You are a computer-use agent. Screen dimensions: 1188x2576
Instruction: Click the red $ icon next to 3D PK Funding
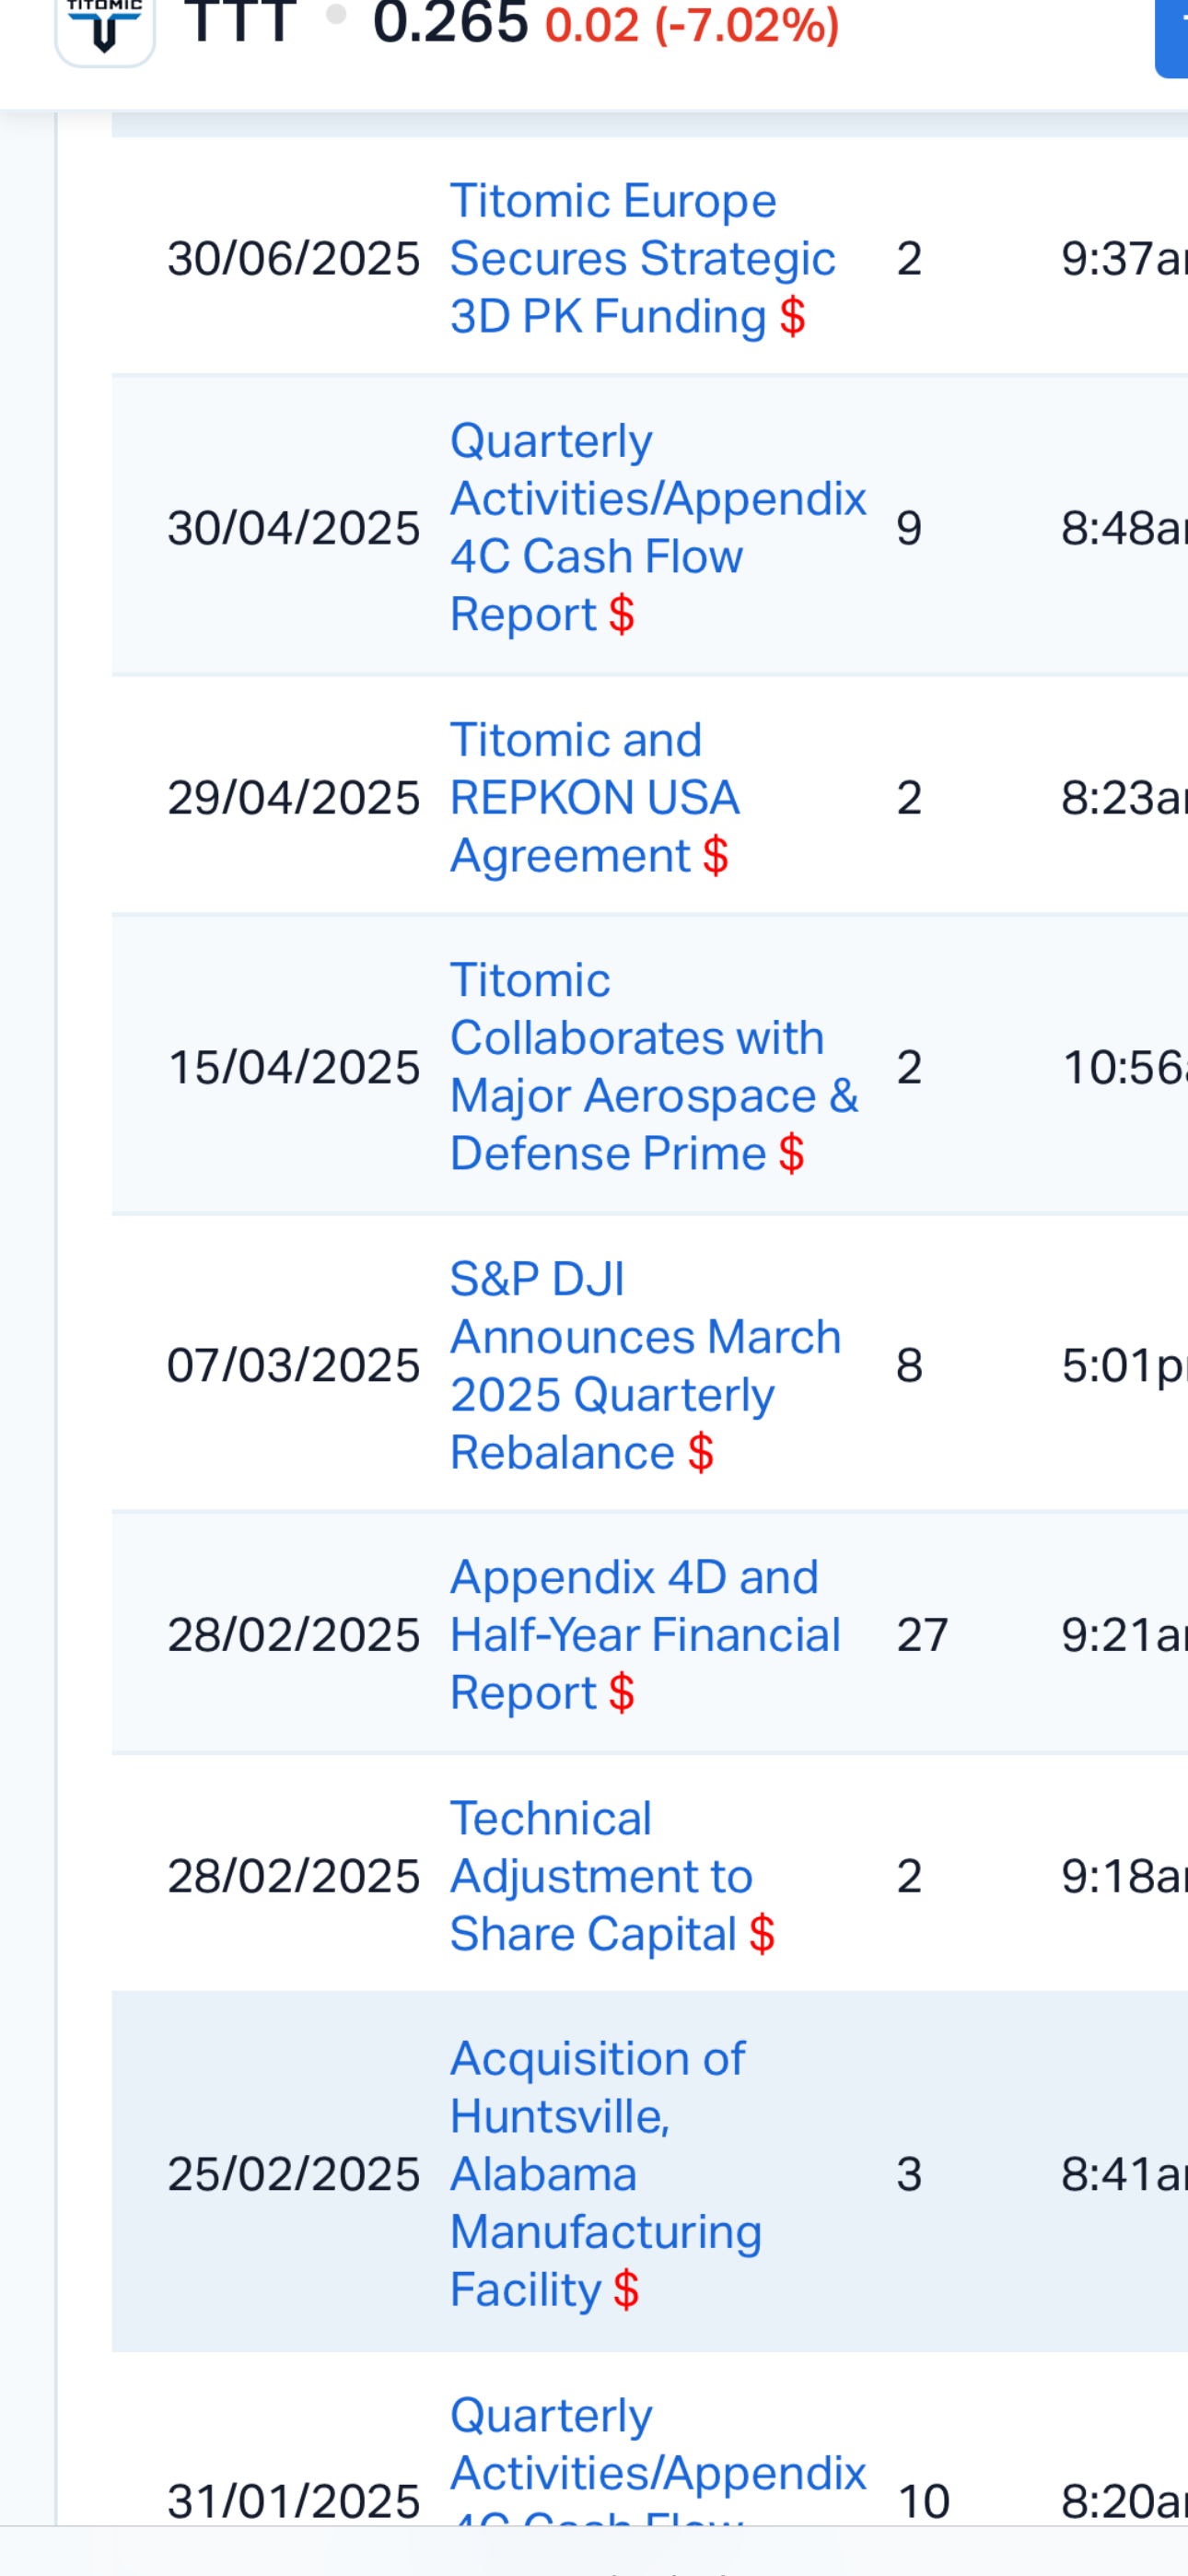[793, 317]
